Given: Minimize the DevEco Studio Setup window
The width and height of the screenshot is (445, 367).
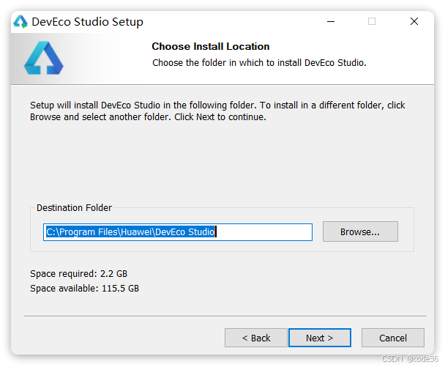Looking at the screenshot, I should click(331, 21).
